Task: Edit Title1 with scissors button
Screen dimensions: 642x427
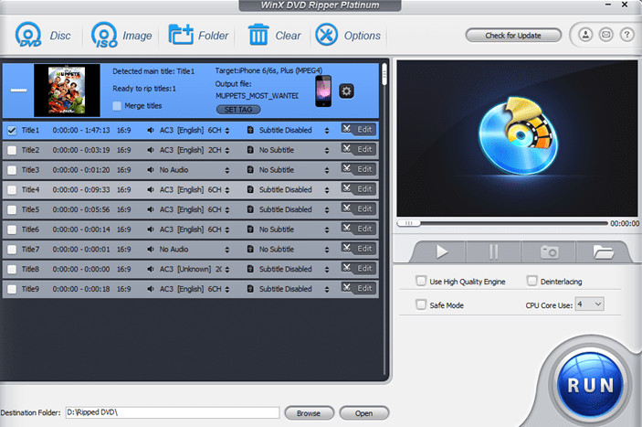Action: pyautogui.click(x=359, y=130)
